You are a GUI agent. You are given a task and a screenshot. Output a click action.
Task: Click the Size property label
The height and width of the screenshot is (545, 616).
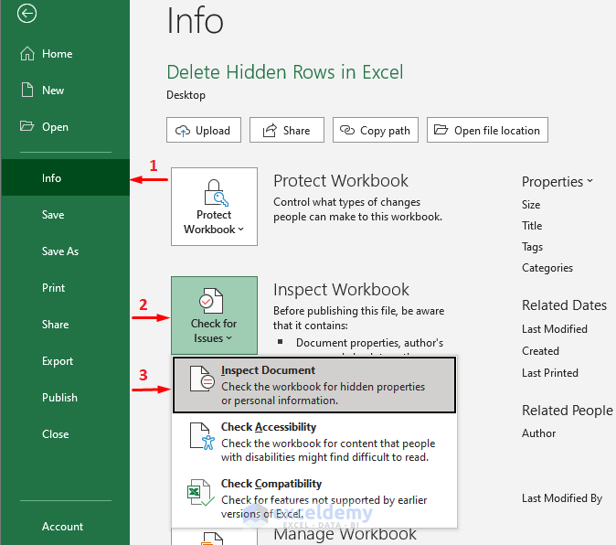pyautogui.click(x=531, y=205)
